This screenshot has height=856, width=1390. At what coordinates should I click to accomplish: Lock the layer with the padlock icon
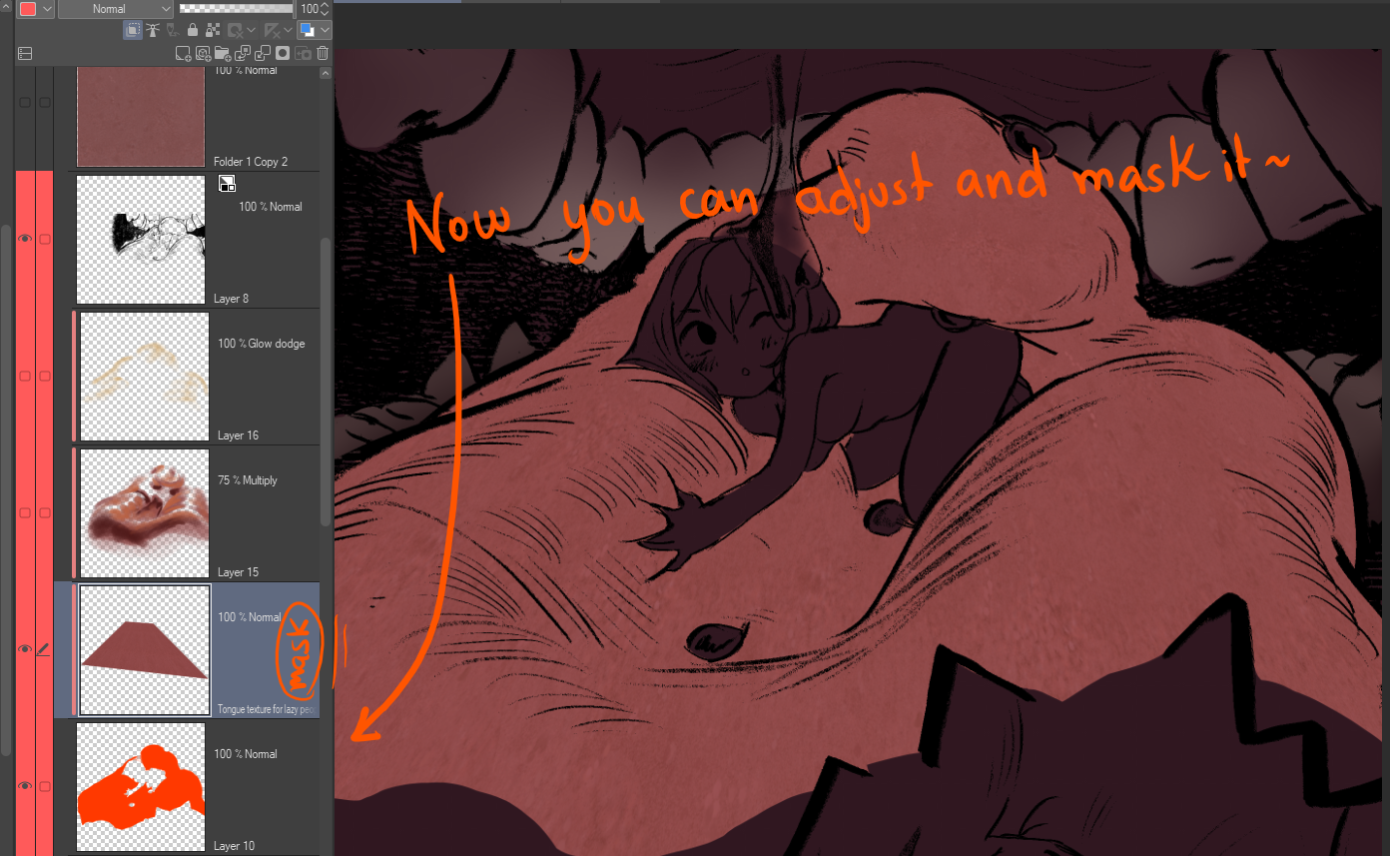[x=193, y=30]
